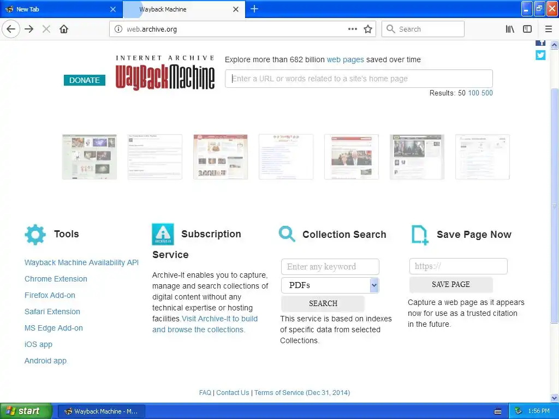The height and width of the screenshot is (419, 559).
Task: Select Wayback Machine taskbar button
Action: tap(101, 411)
